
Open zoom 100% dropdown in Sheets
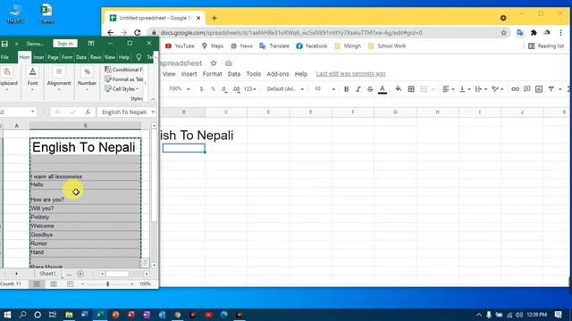(x=179, y=89)
